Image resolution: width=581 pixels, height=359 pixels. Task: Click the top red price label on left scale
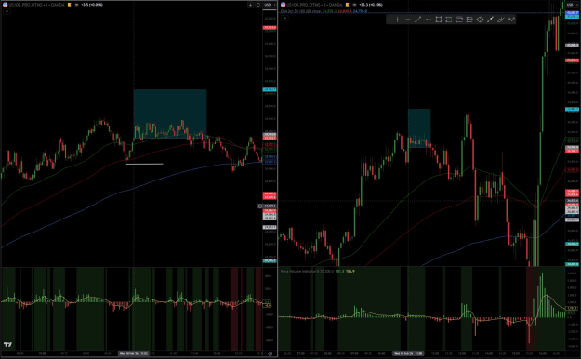tap(270, 28)
